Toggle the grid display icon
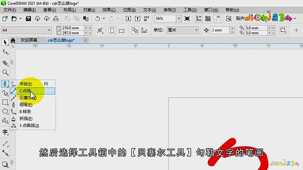Screen dimensions: 303x170 pos(208,19)
